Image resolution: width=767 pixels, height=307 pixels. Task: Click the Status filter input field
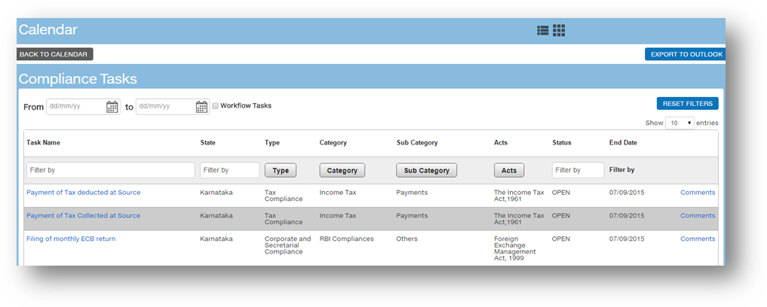578,171
